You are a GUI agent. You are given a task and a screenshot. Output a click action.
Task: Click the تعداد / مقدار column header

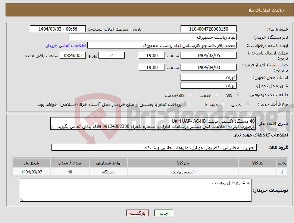(x=70, y=163)
